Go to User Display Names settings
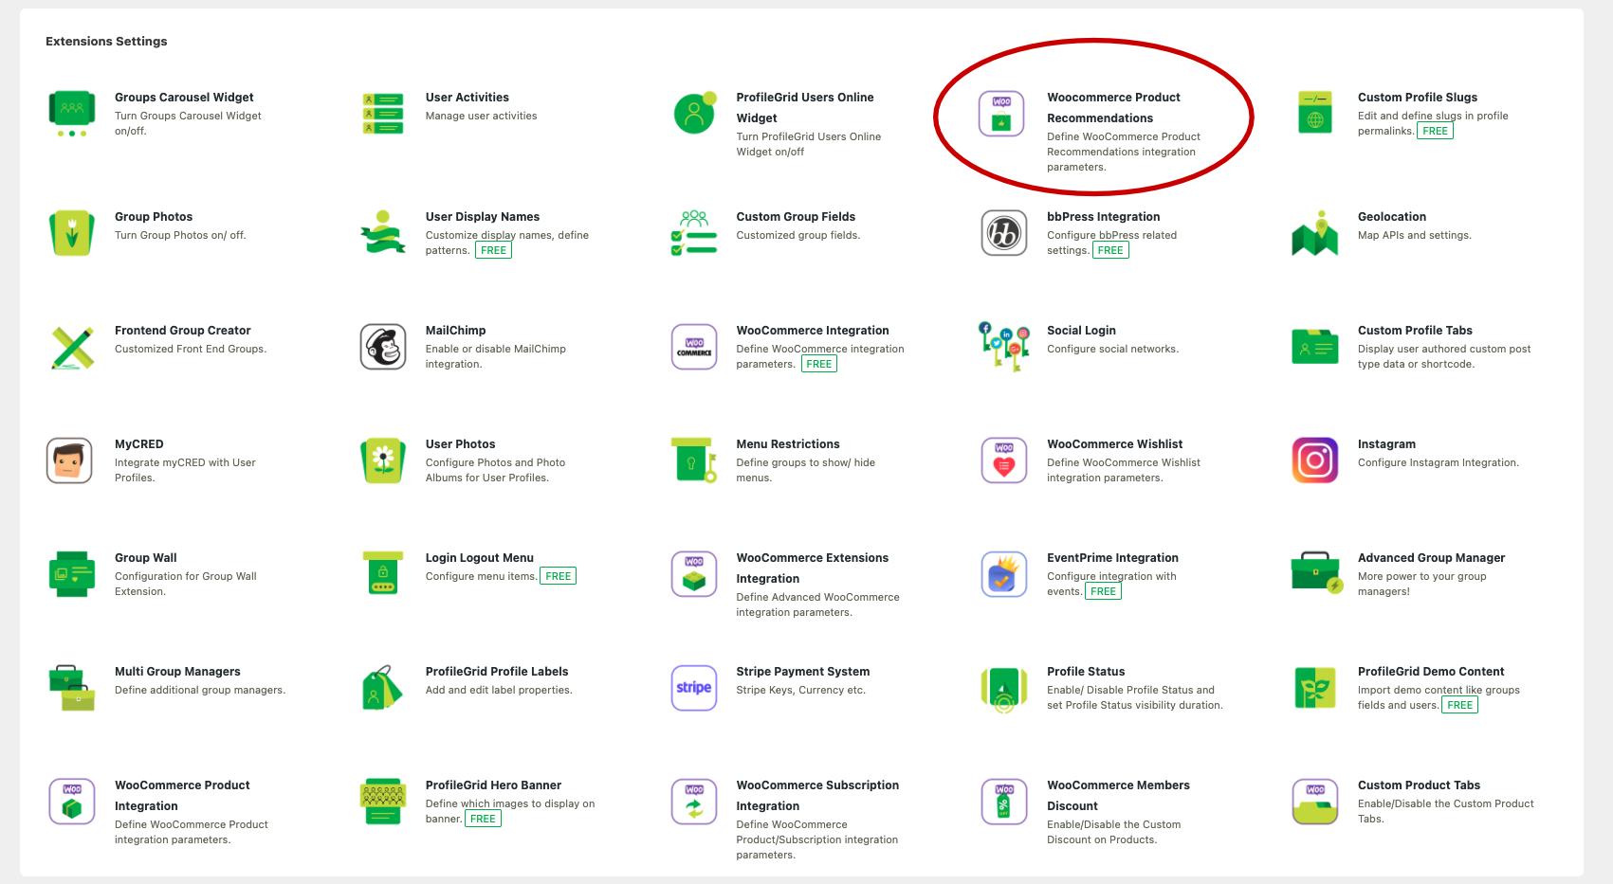The image size is (1613, 884). [x=482, y=217]
